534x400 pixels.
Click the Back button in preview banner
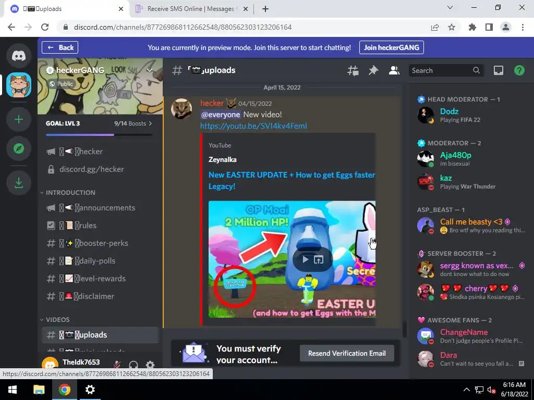60,47
